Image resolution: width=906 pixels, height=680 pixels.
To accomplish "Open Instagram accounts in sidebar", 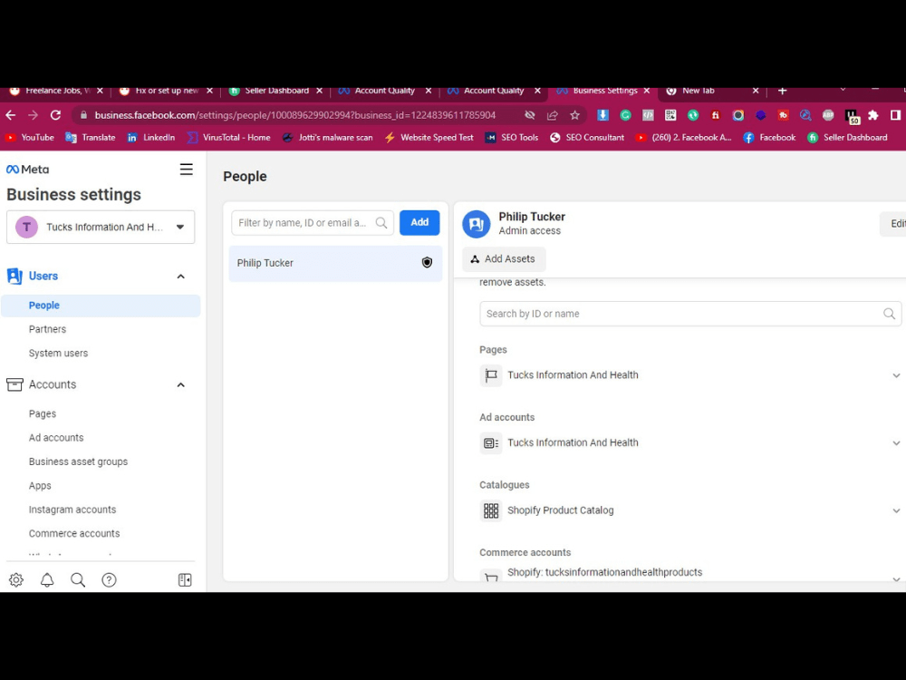I will (72, 510).
